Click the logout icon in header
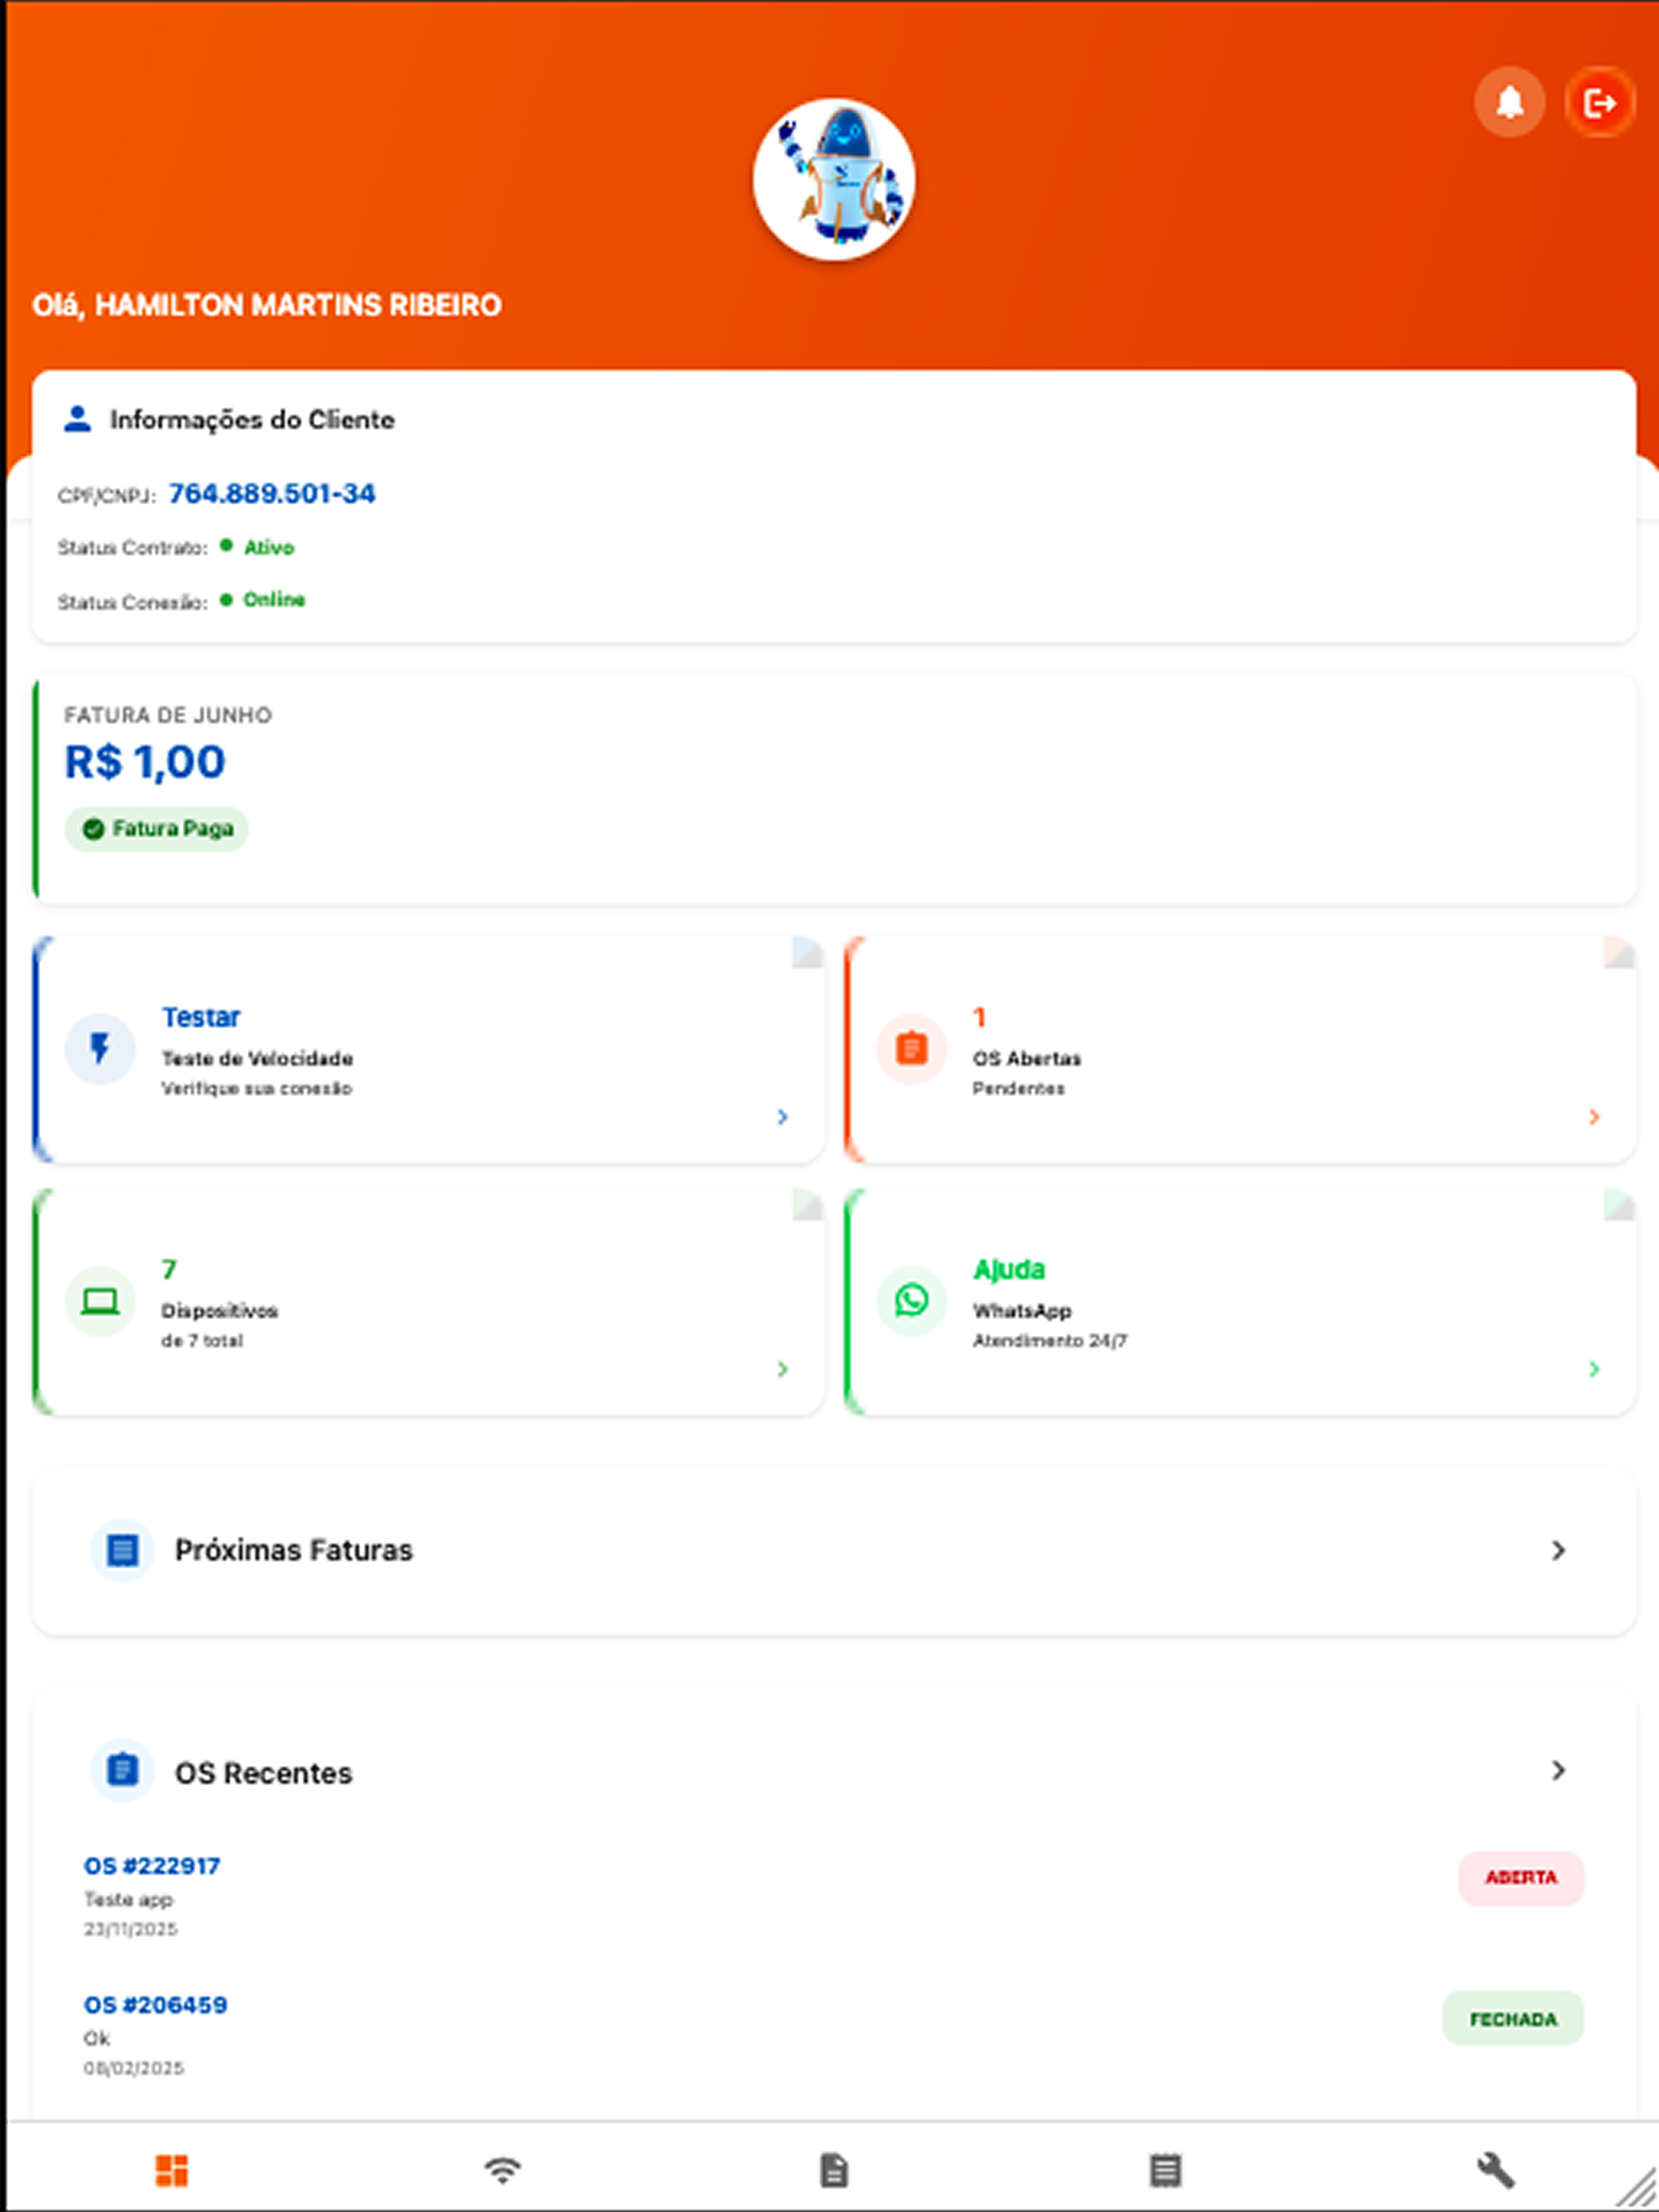The image size is (1659, 2212). pos(1599,102)
